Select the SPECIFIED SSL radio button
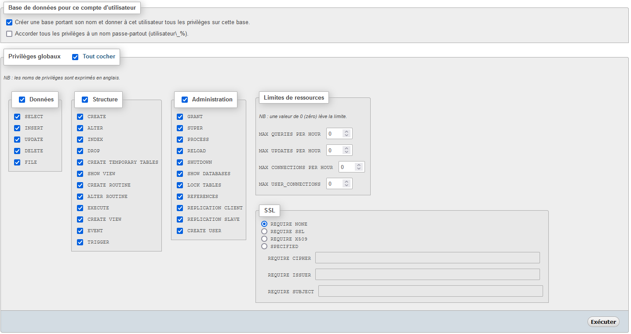The image size is (631, 334). coord(264,246)
